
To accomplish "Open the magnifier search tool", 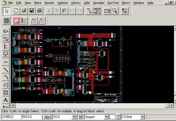I will point(115,11).
